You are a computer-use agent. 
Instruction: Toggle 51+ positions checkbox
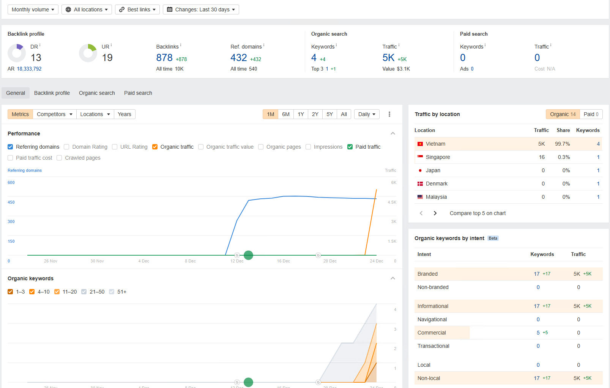(x=112, y=292)
